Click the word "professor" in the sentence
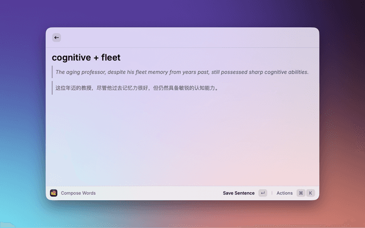365x228 pixels. pos(95,72)
